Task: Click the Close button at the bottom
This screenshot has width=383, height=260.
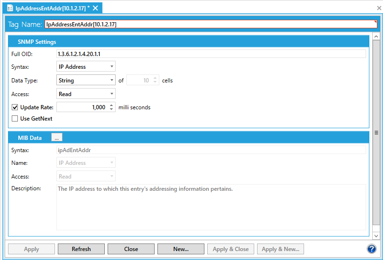Action: pos(131,249)
